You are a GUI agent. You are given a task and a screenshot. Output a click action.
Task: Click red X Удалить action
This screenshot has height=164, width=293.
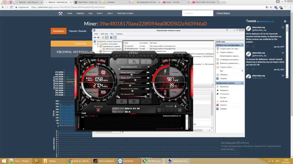point(218,105)
